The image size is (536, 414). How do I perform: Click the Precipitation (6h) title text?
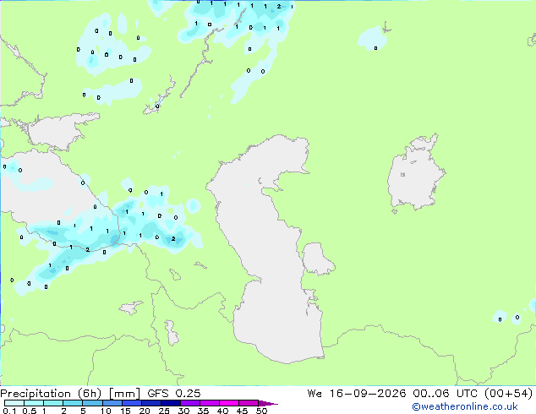coord(51,394)
